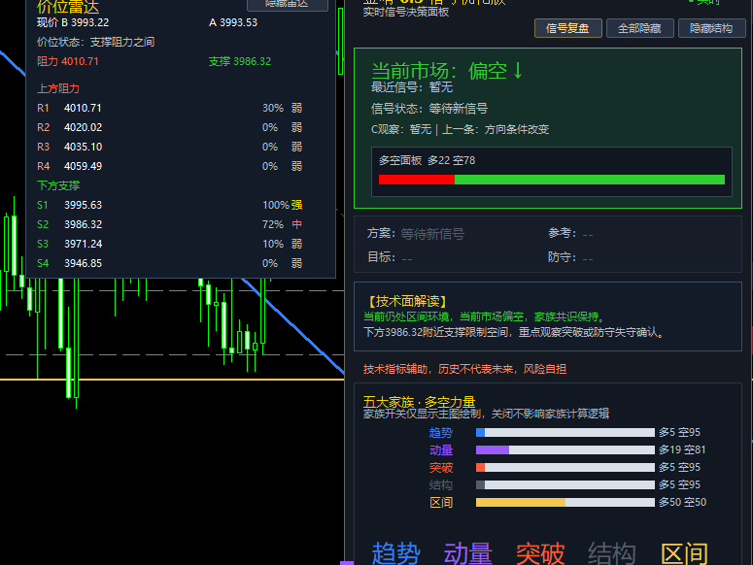753x565 pixels.
Task: Click the R1 30% 弱 strength rating
Action: click(x=283, y=108)
